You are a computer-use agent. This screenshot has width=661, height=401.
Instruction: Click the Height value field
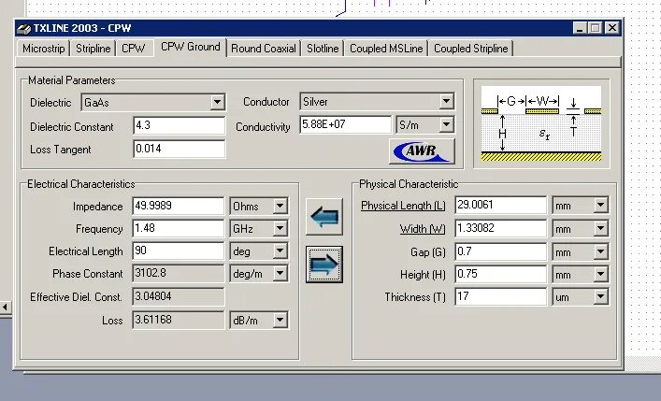501,274
